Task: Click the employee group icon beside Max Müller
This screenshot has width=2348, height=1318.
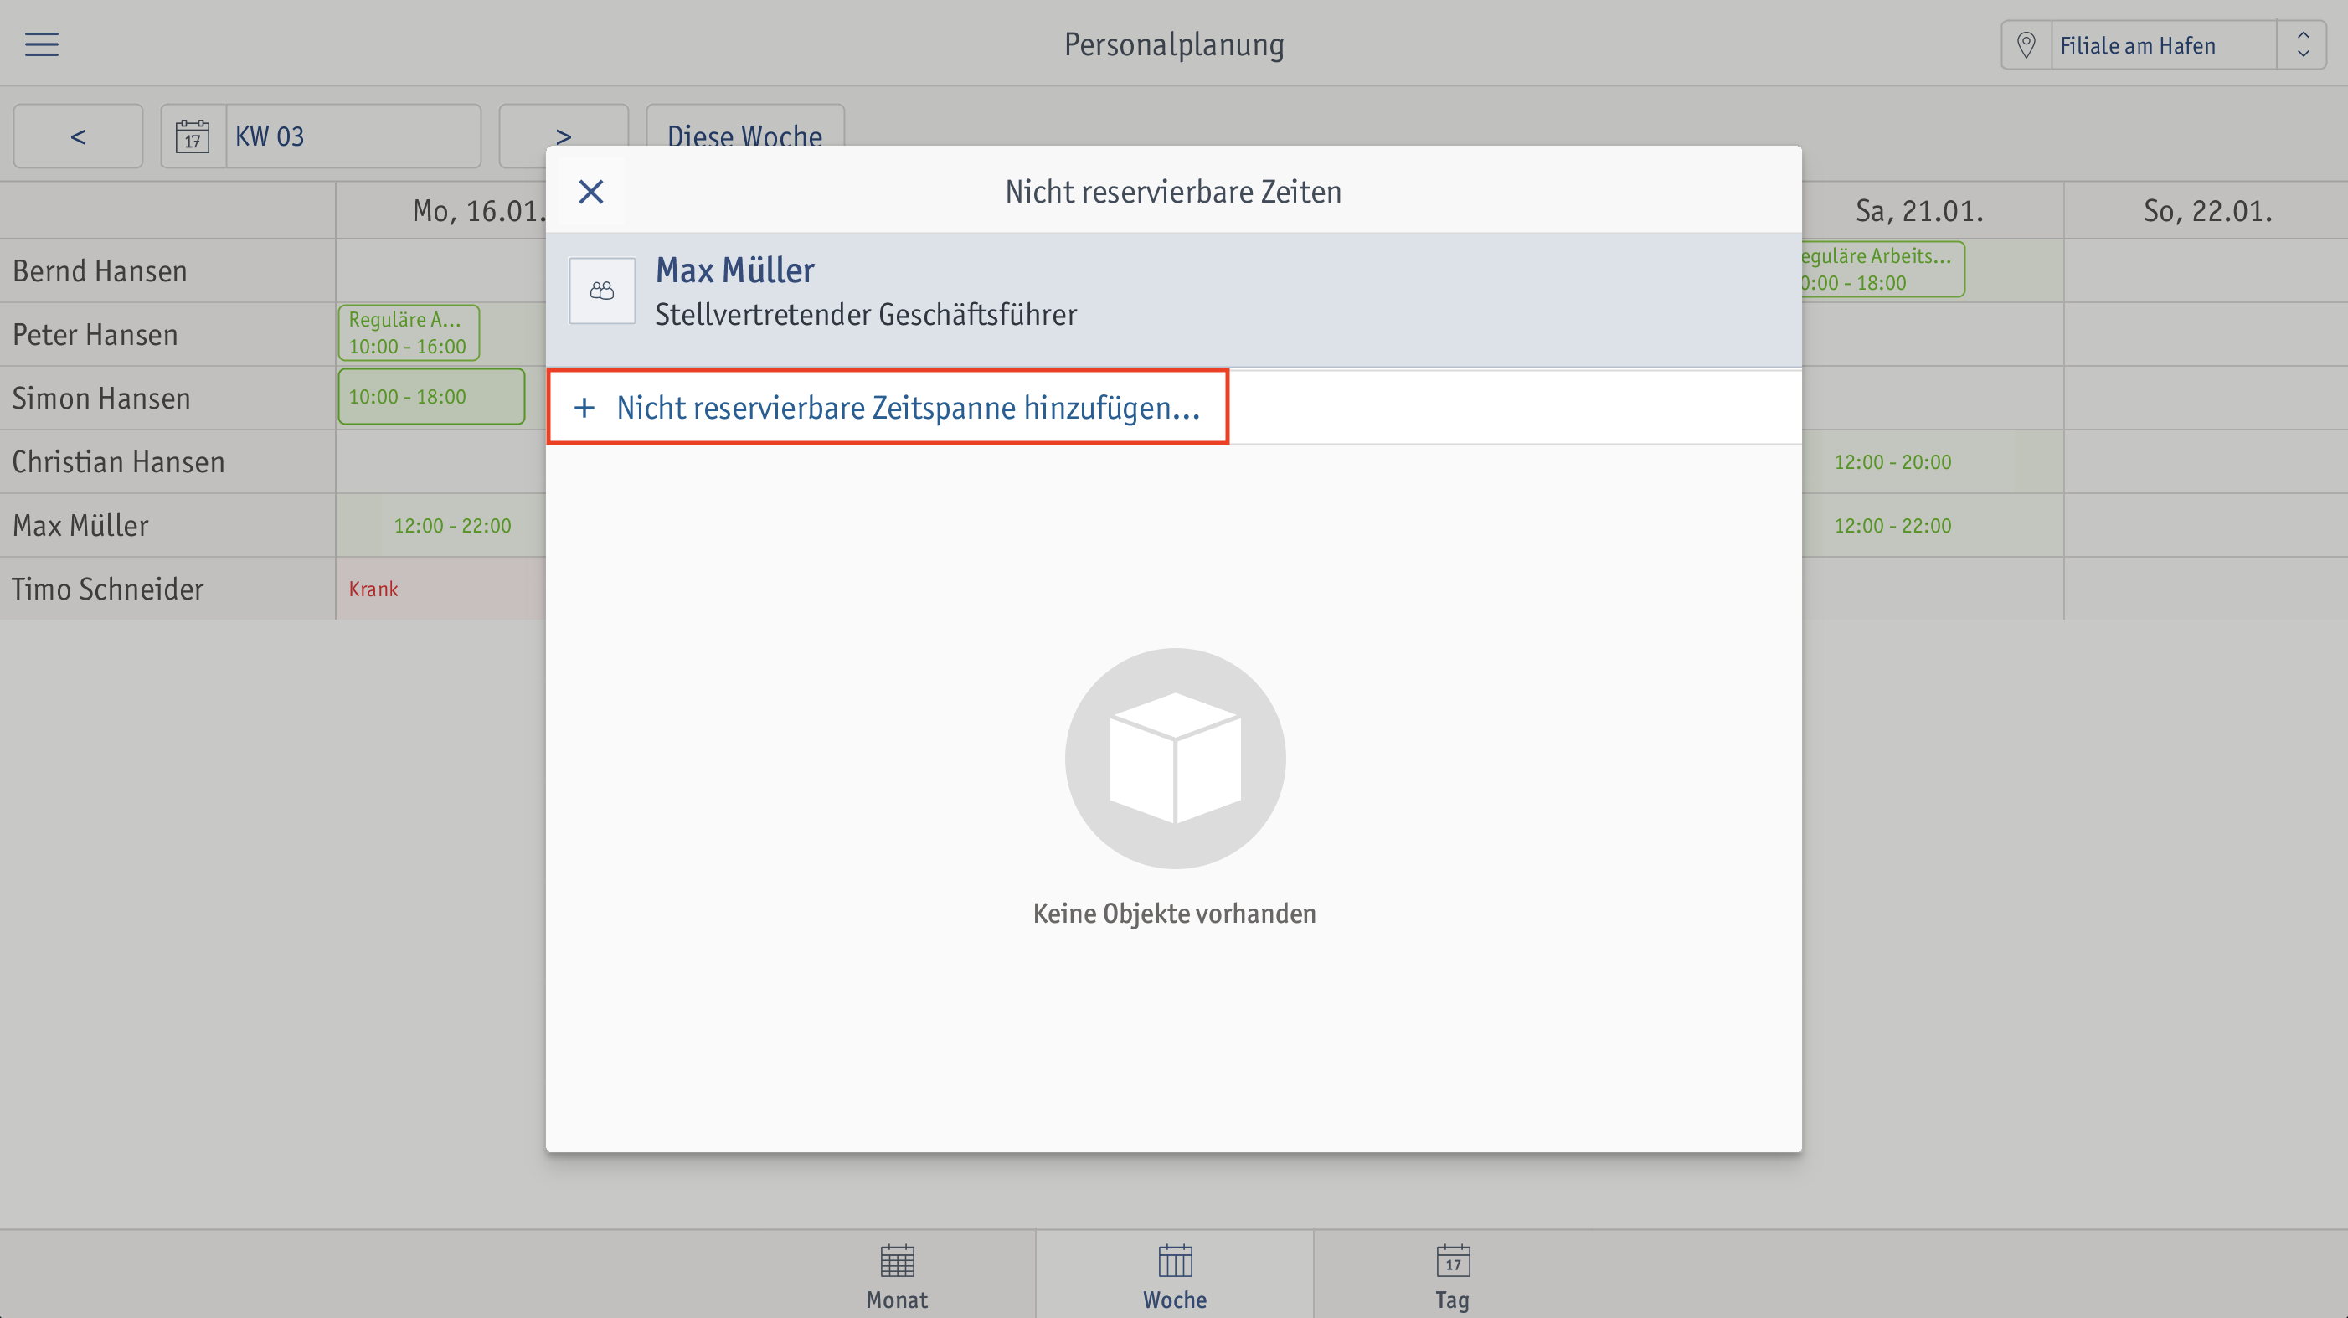Action: pos(601,291)
